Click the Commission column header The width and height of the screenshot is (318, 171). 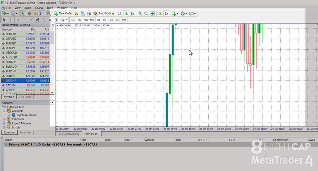coord(280,140)
